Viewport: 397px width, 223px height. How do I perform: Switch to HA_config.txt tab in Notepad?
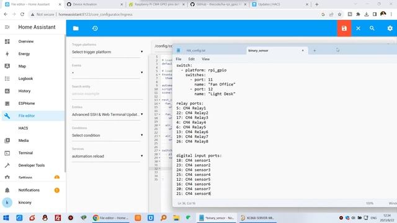pos(196,51)
